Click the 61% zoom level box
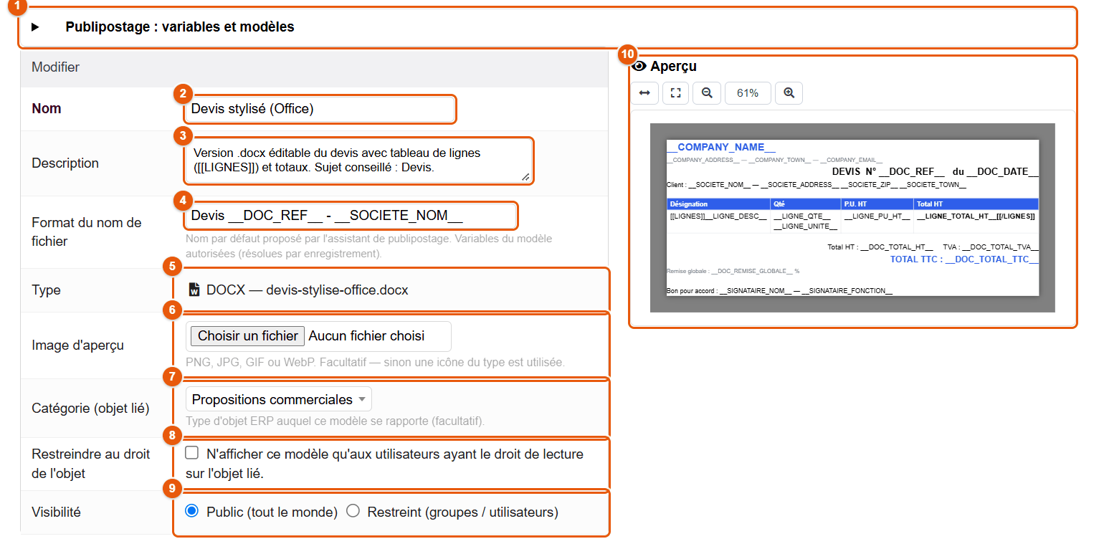Image resolution: width=1104 pixels, height=549 pixels. [x=748, y=93]
